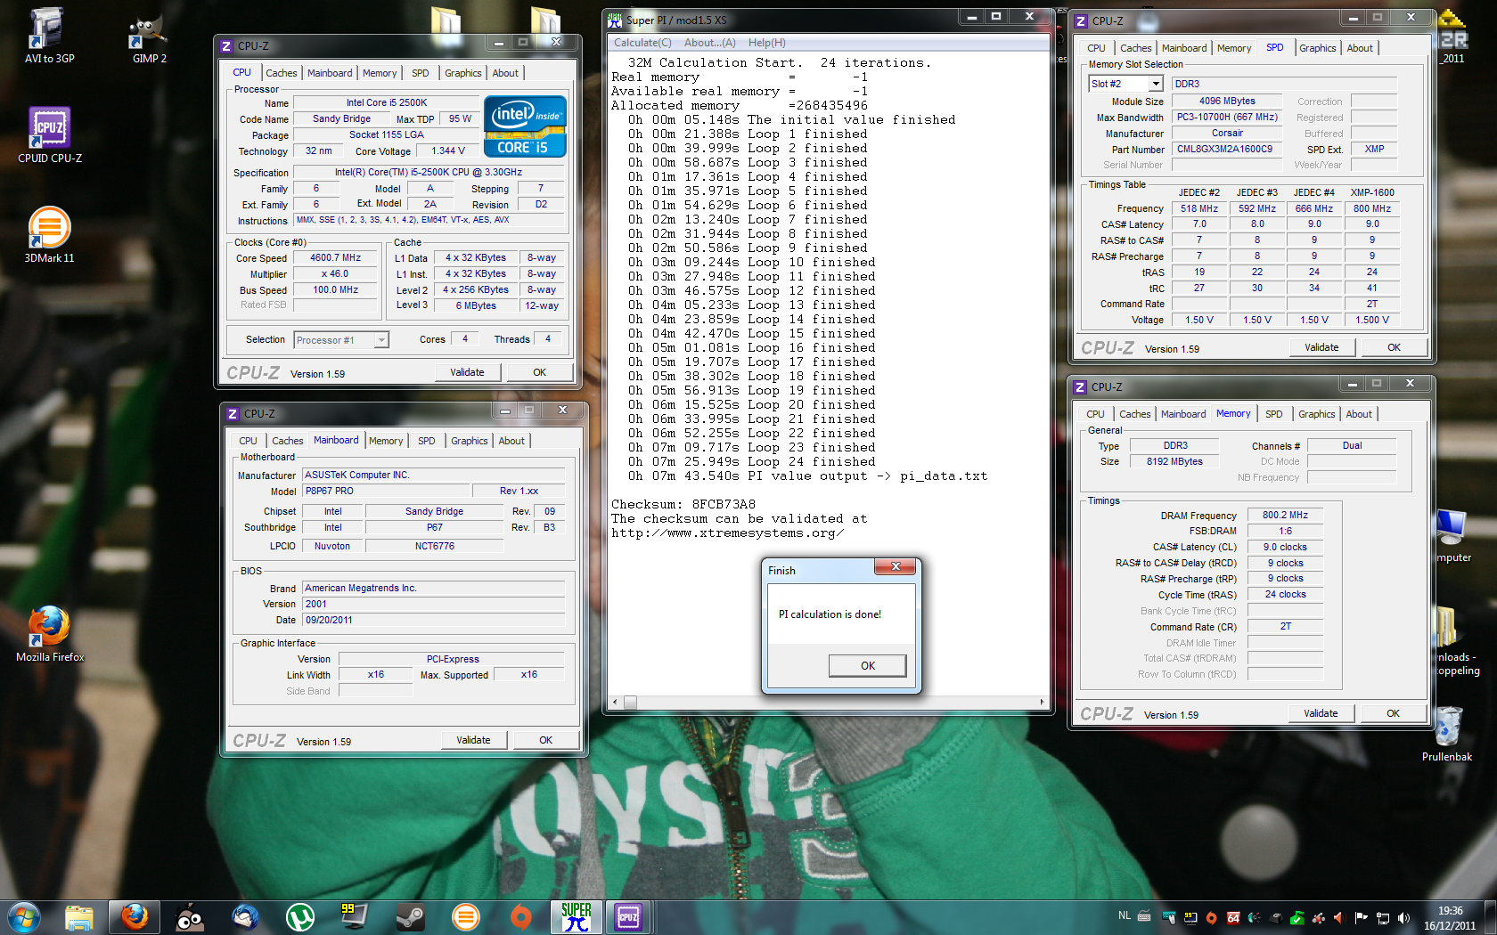
Task: Open the network connection tray icon
Action: click(1383, 917)
